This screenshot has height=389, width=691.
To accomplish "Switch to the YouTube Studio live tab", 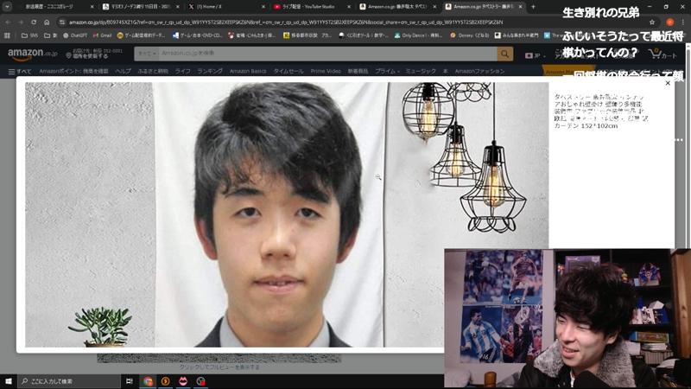I will [313, 7].
